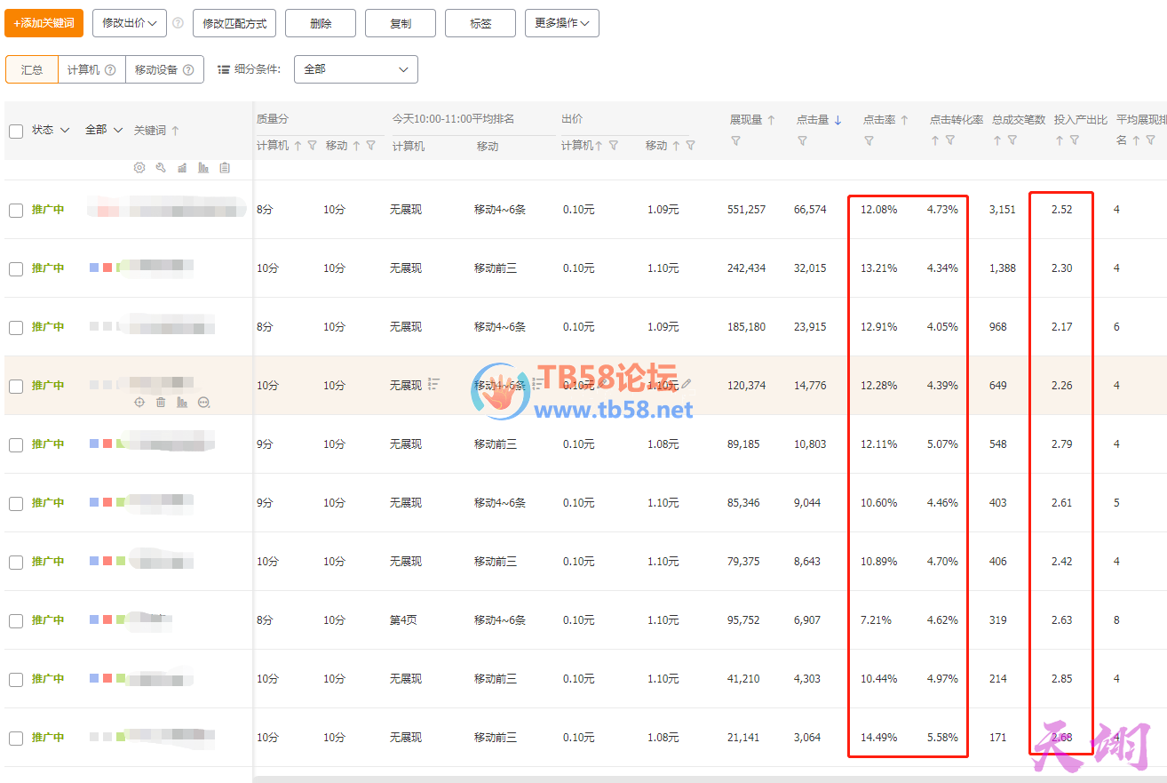The width and height of the screenshot is (1167, 783).
Task: Sort by 点击量 using its down arrow
Action: click(x=838, y=120)
